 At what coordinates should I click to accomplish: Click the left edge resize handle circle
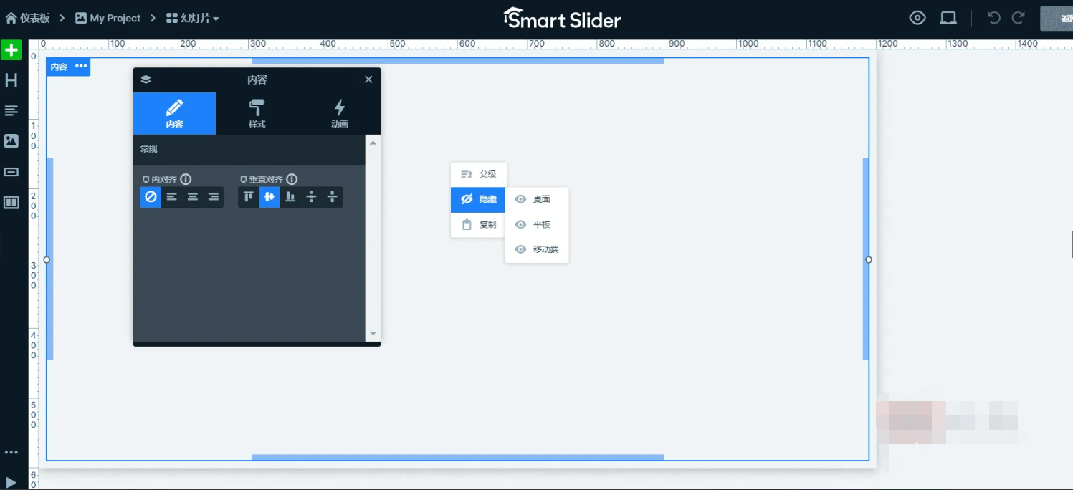[47, 259]
